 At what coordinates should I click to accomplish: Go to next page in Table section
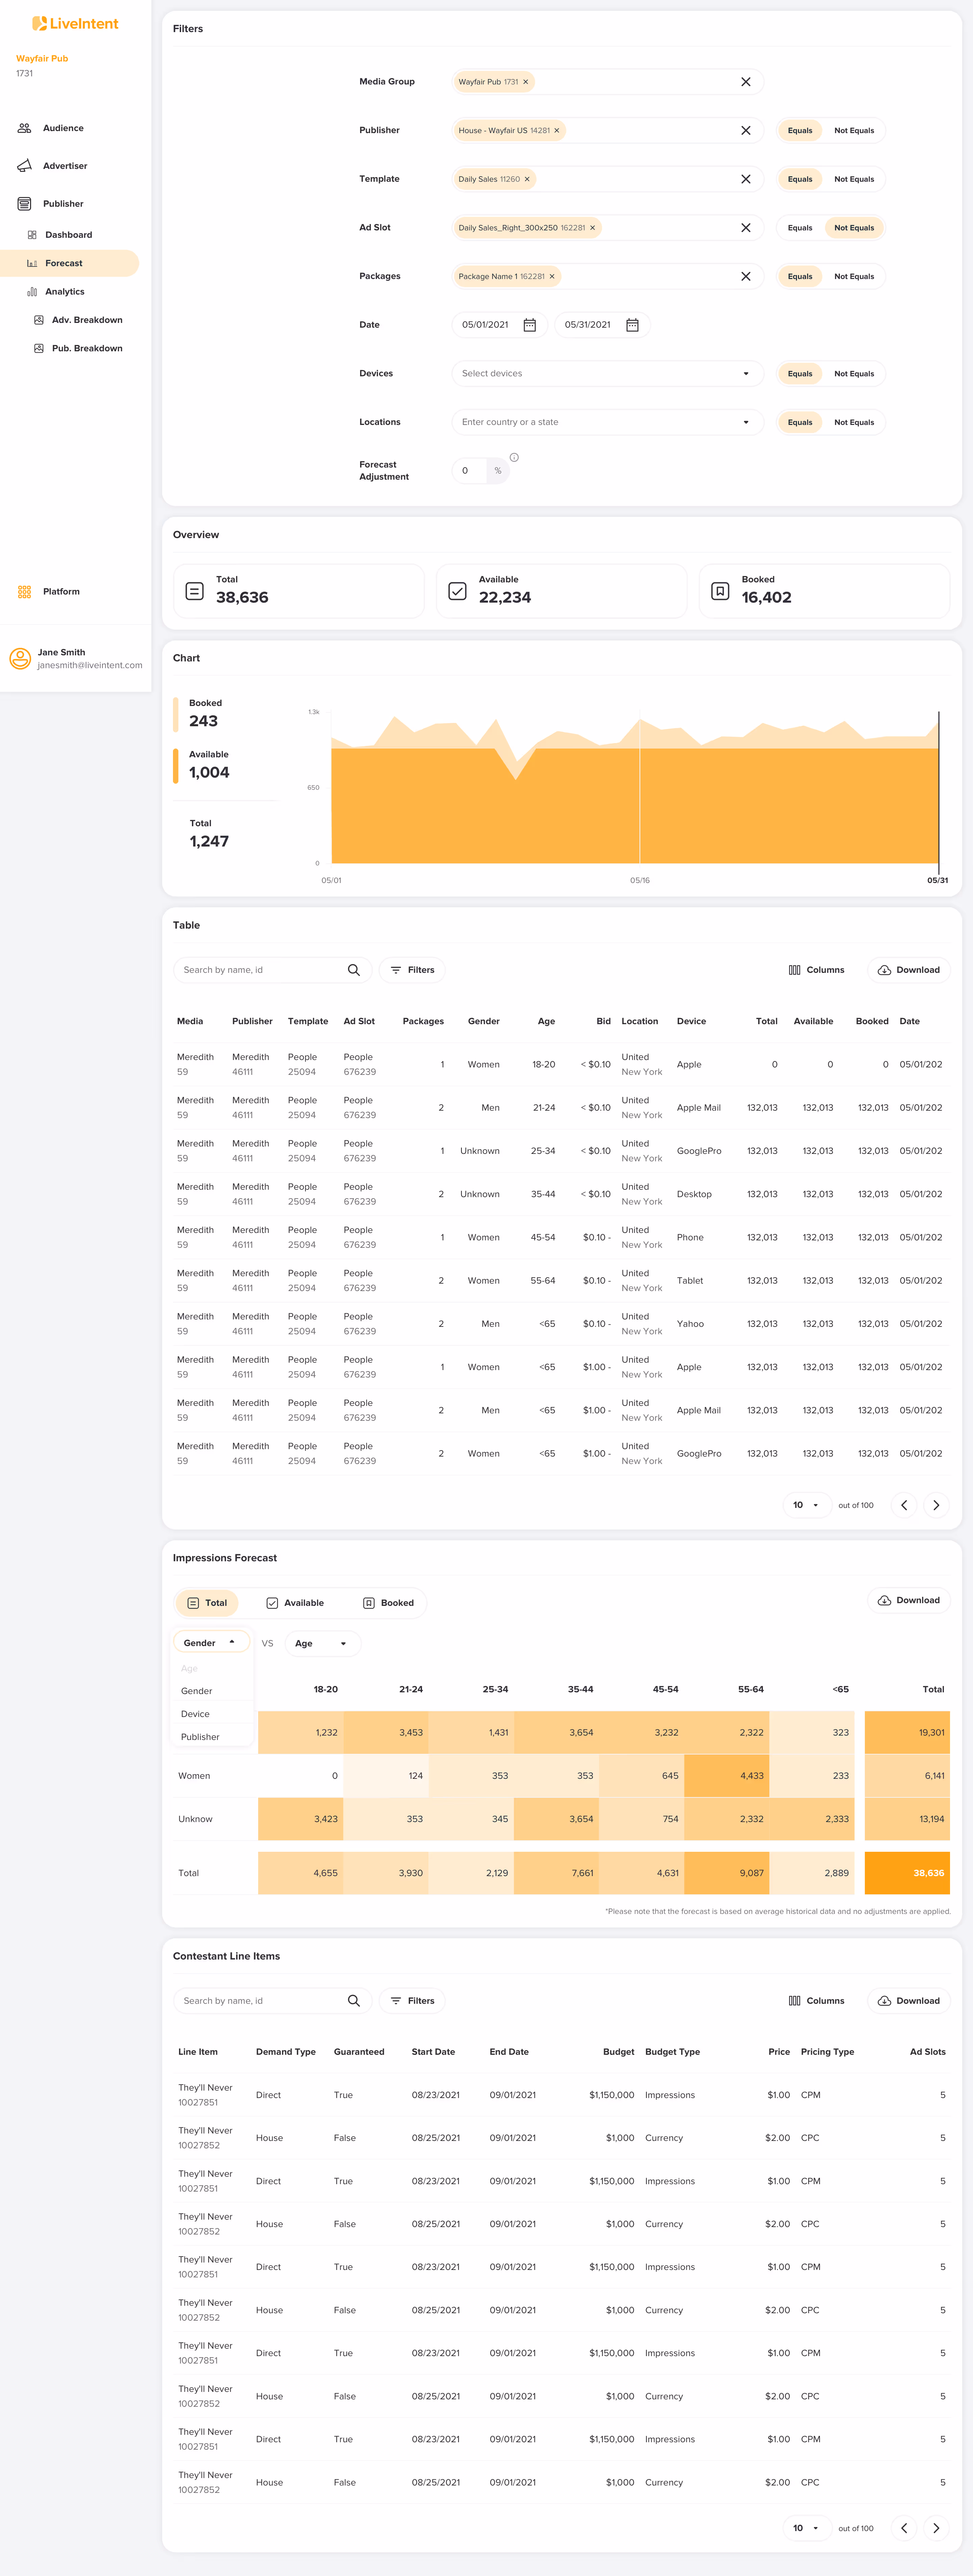click(x=936, y=1505)
